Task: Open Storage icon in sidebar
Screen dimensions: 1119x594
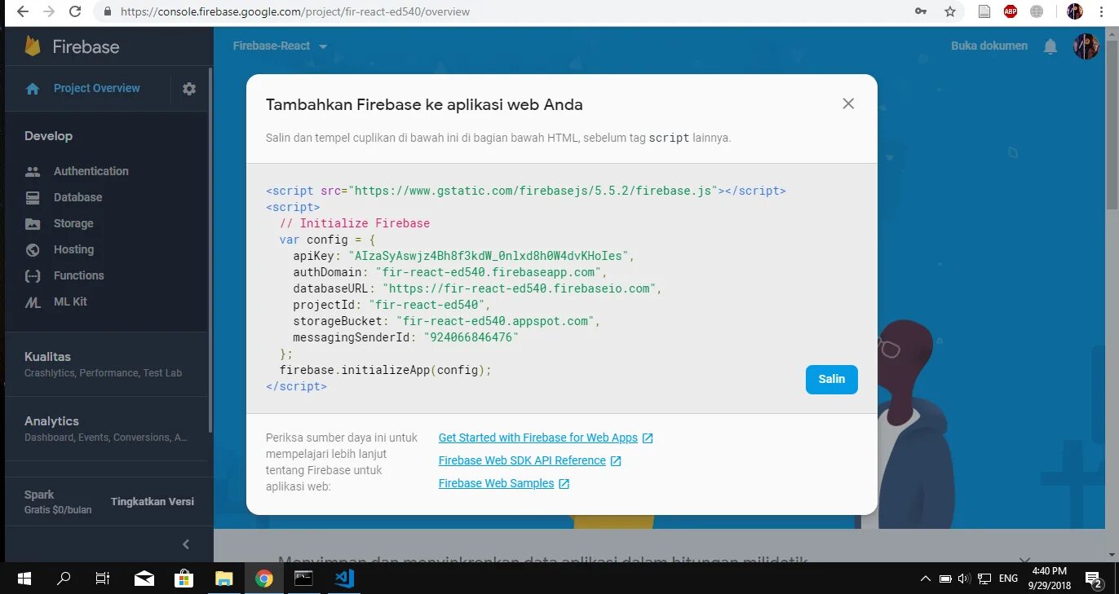Action: pyautogui.click(x=33, y=223)
